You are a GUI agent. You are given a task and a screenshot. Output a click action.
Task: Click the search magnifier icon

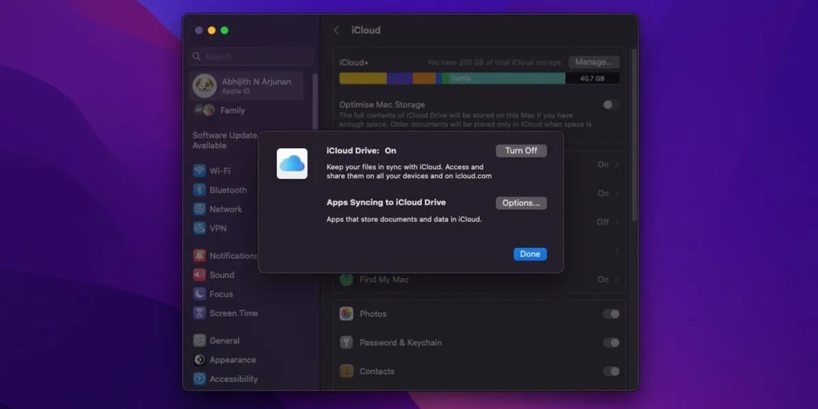(197, 57)
